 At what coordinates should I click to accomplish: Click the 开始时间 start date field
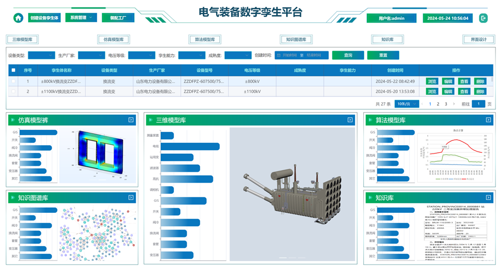(290, 55)
